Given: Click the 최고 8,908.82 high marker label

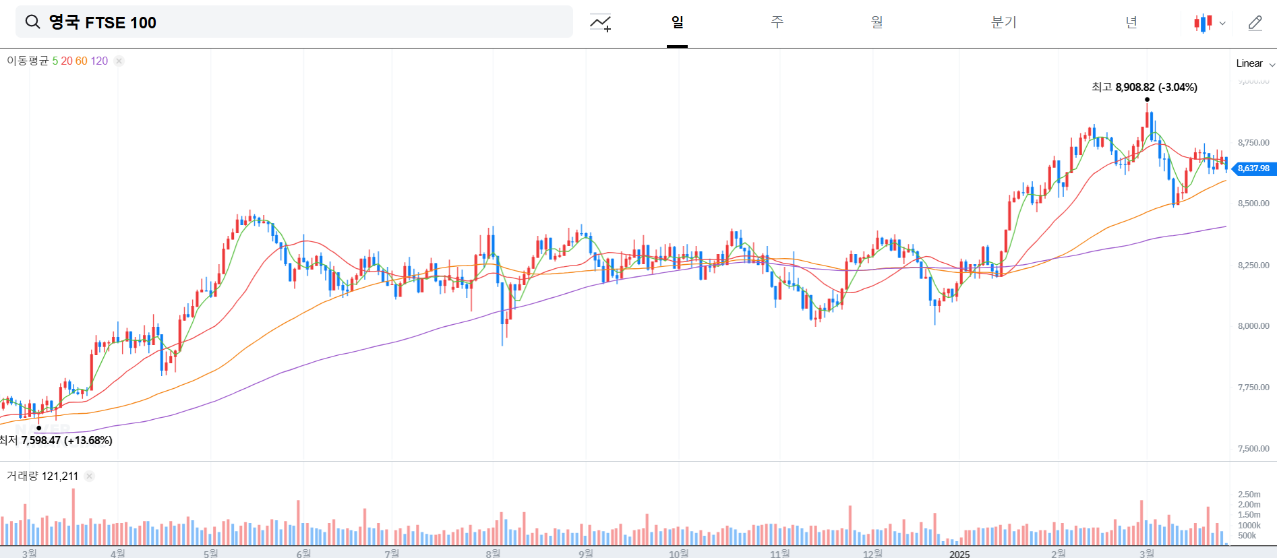Looking at the screenshot, I should 1144,87.
